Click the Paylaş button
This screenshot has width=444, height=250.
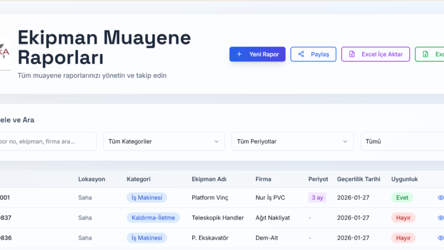(x=313, y=54)
